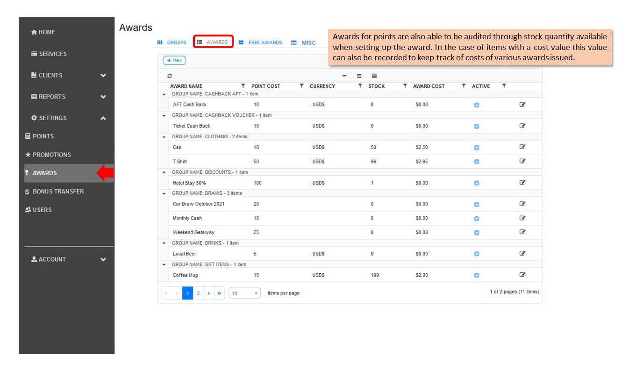Edit the Monthly Cash award
The image size is (636, 371).
tap(522, 218)
